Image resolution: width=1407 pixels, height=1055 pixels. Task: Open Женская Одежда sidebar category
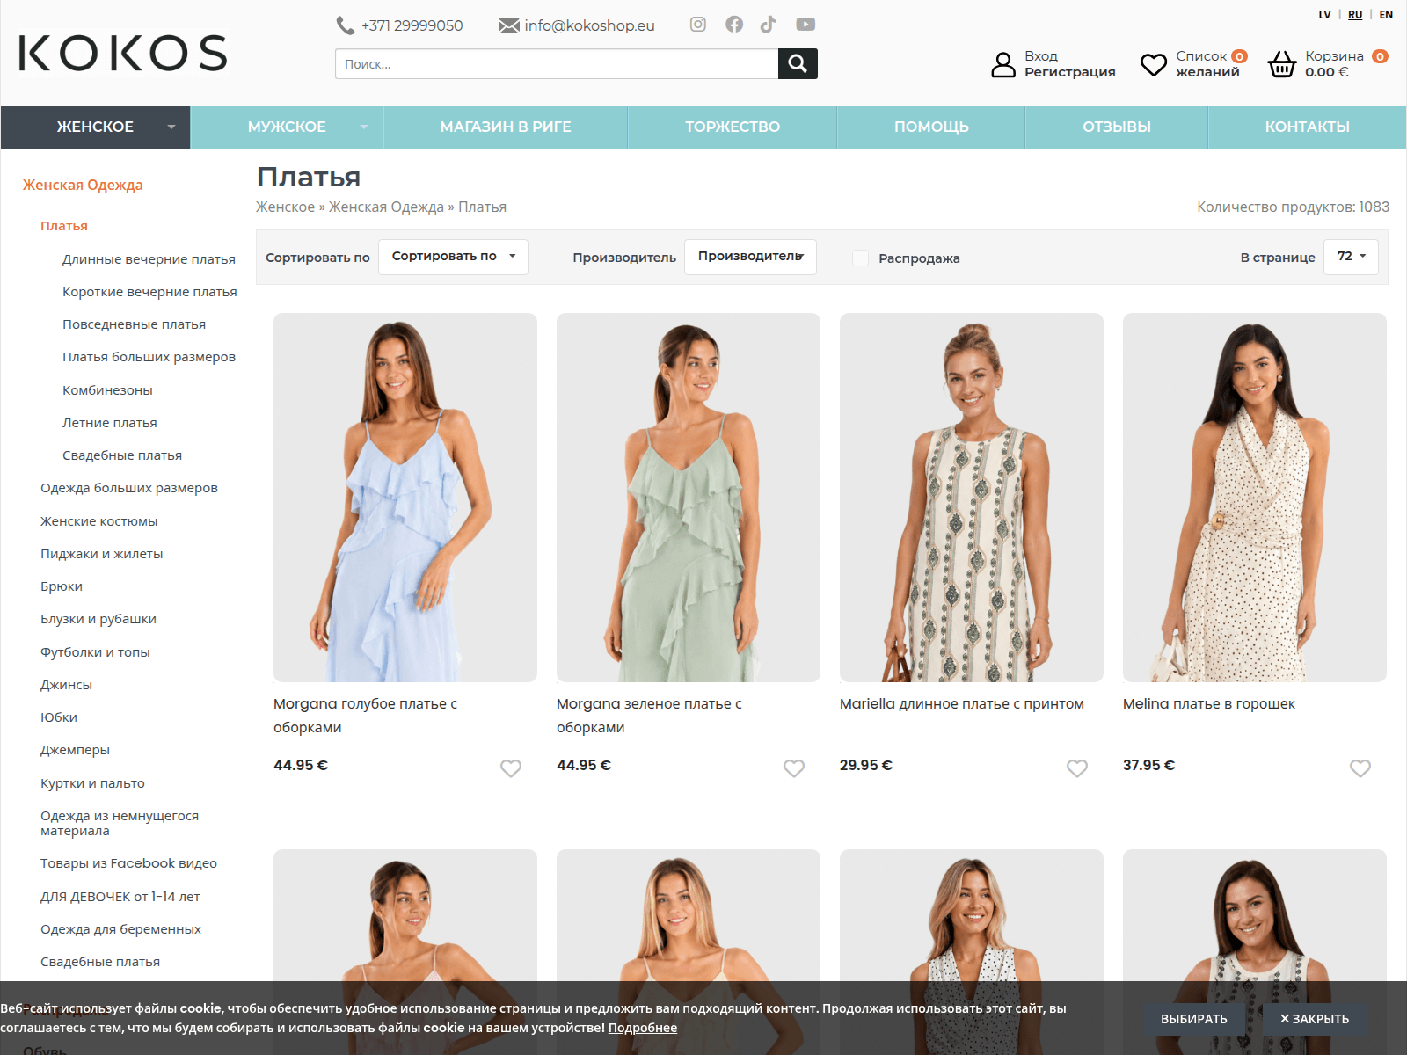point(83,185)
